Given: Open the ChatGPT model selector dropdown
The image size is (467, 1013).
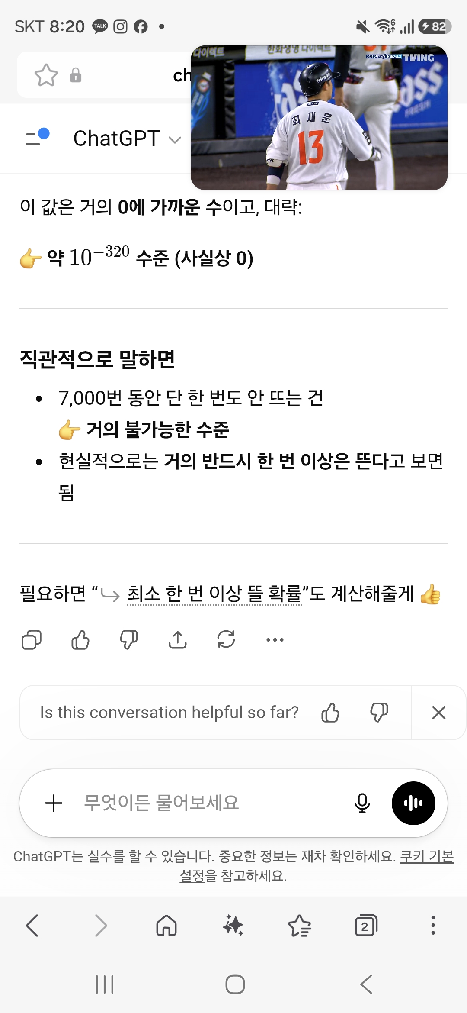Looking at the screenshot, I should (127, 139).
